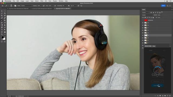This screenshot has height=97, width=173.
Task: Open the Edit Toolbar ellipsis
Action: pos(5,34)
